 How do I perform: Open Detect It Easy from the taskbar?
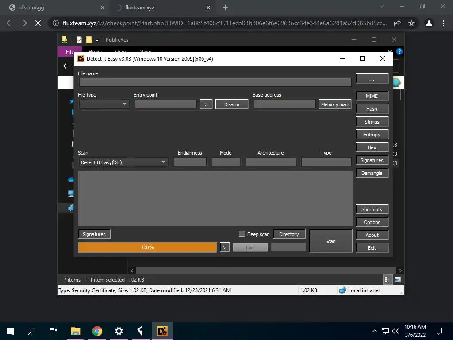pos(162,331)
